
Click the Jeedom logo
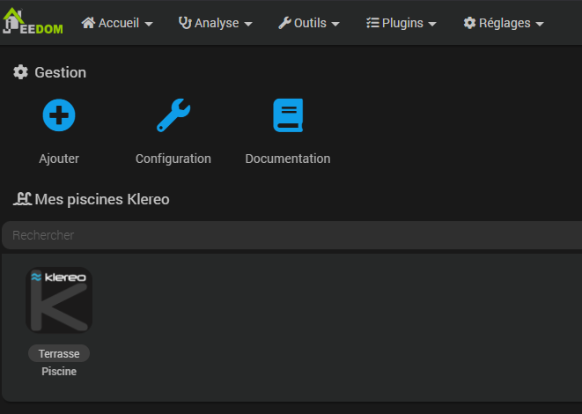[33, 23]
